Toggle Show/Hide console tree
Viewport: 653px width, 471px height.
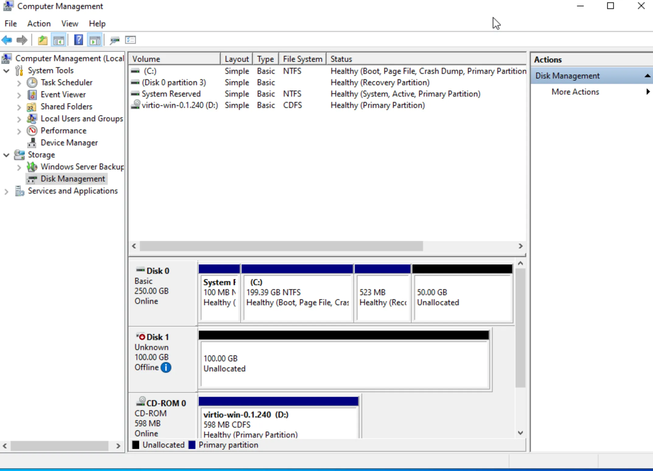(x=58, y=40)
